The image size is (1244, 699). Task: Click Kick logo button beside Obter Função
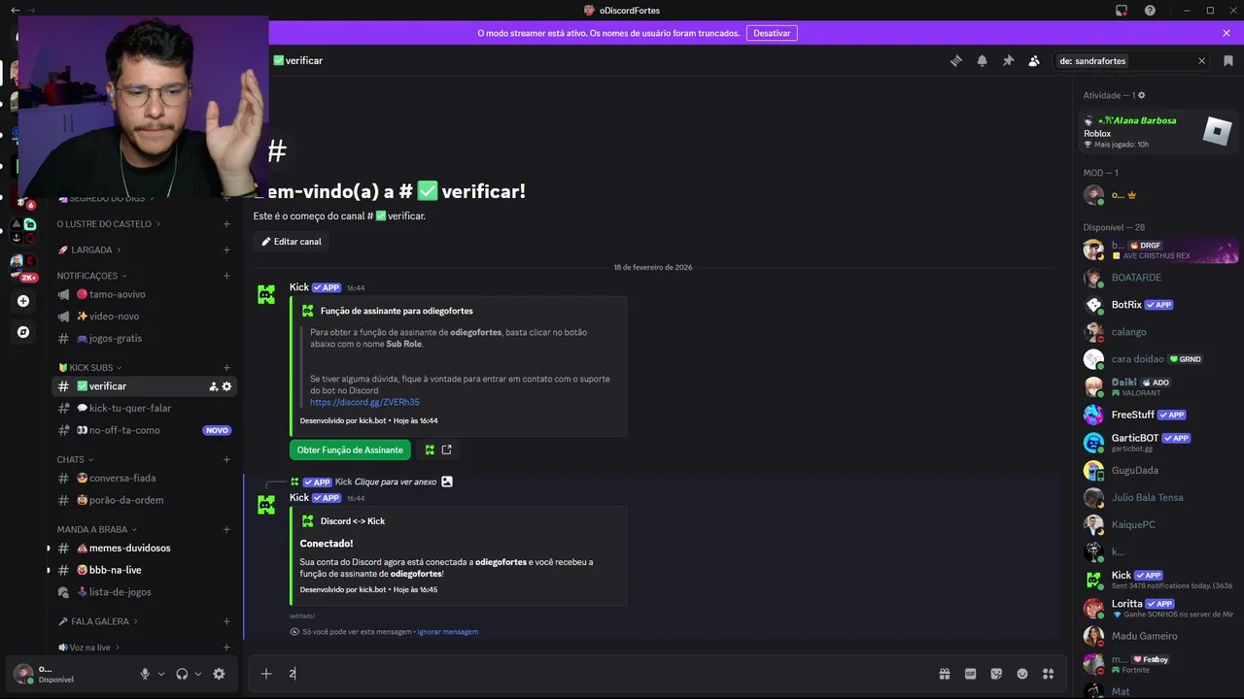pos(430,449)
